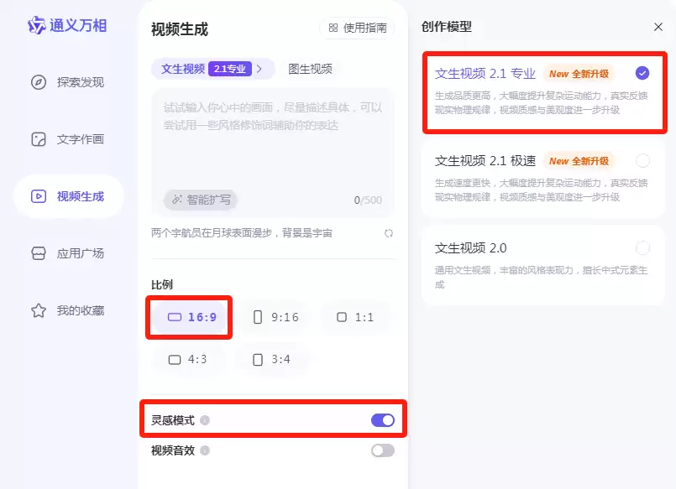Select the 探索发现 compass icon in sidebar
Viewport: 676px width, 489px height.
coord(38,83)
